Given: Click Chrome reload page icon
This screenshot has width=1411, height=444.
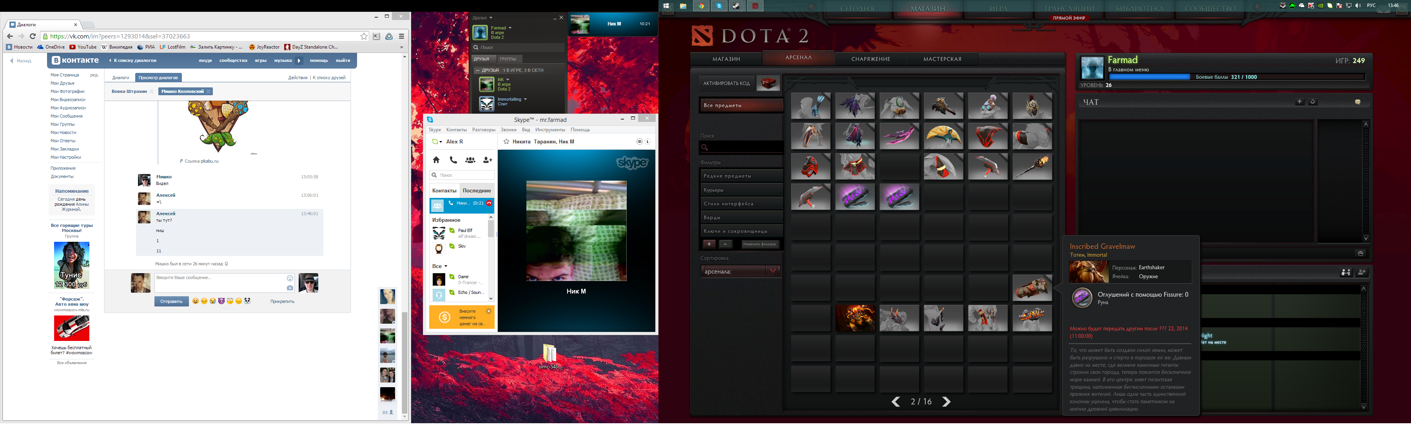Looking at the screenshot, I should [32, 36].
